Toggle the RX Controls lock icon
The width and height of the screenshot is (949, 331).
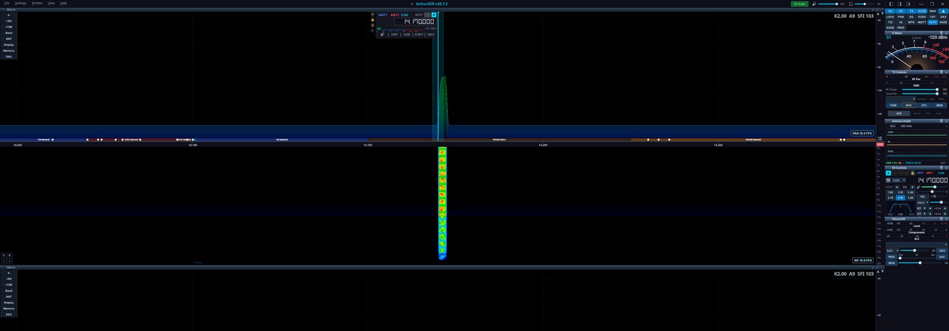click(912, 173)
